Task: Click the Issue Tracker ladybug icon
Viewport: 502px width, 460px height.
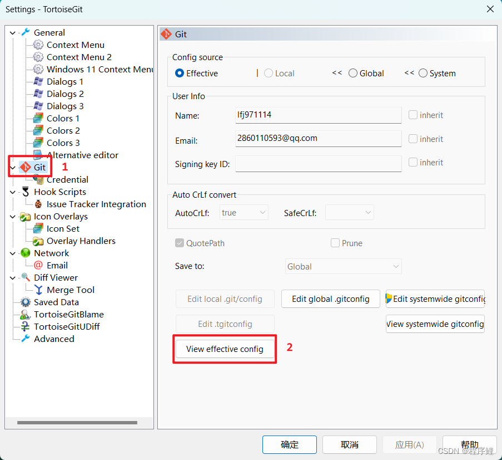Action: tap(38, 204)
